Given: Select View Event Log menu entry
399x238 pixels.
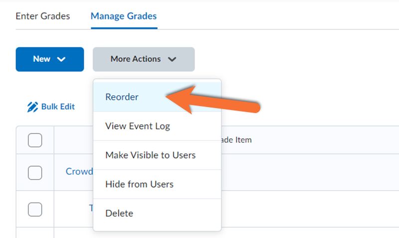Looking at the screenshot, I should point(138,126).
